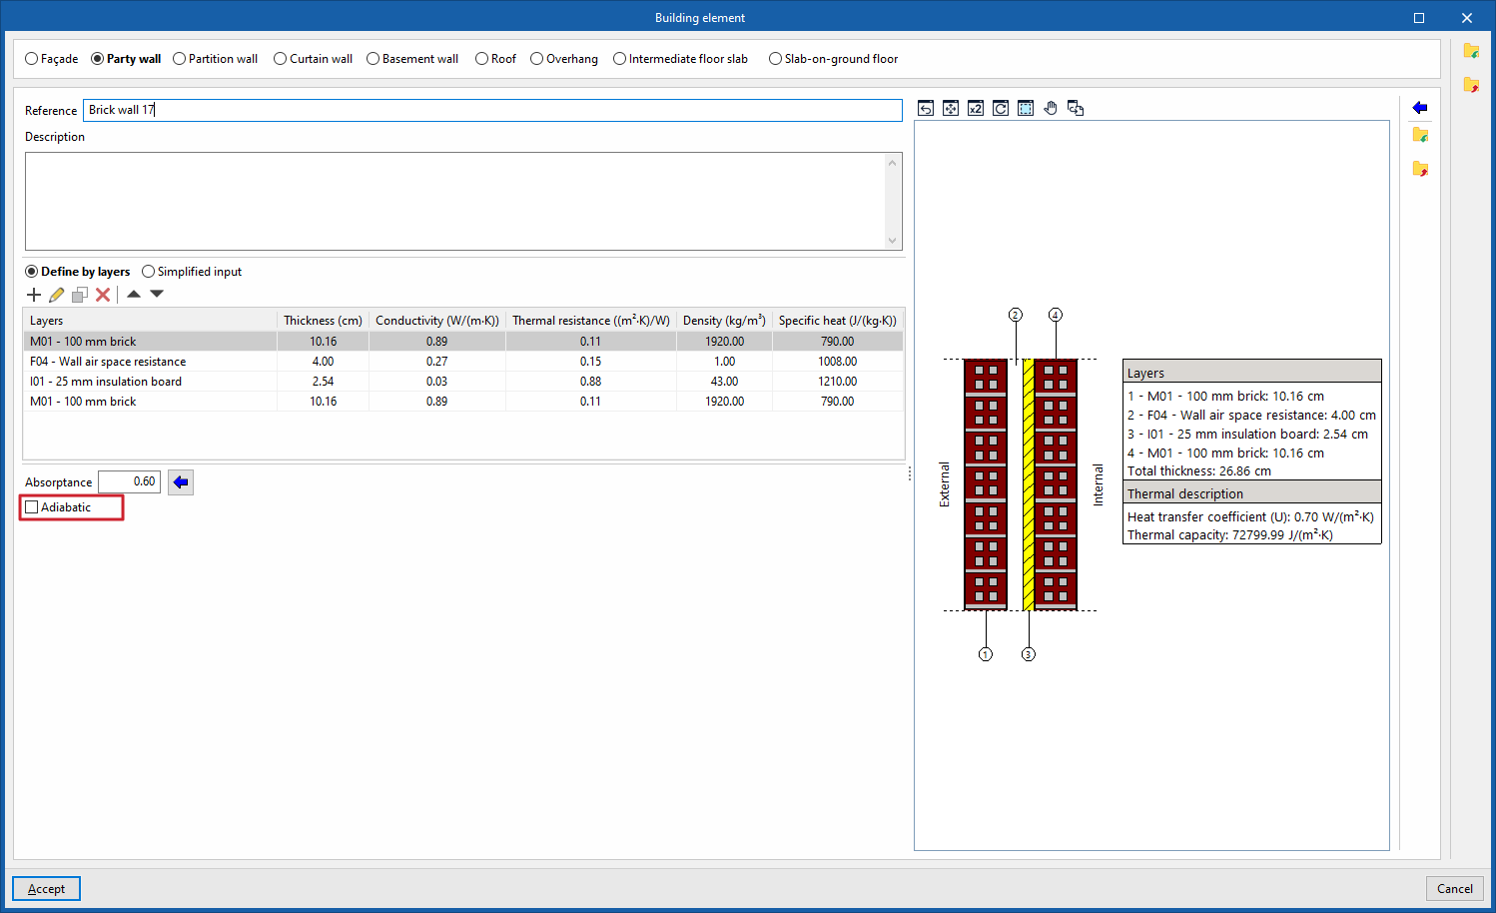1496x913 pixels.
Task: Select the F04 - Wall air space resistance row
Action: coord(463,362)
